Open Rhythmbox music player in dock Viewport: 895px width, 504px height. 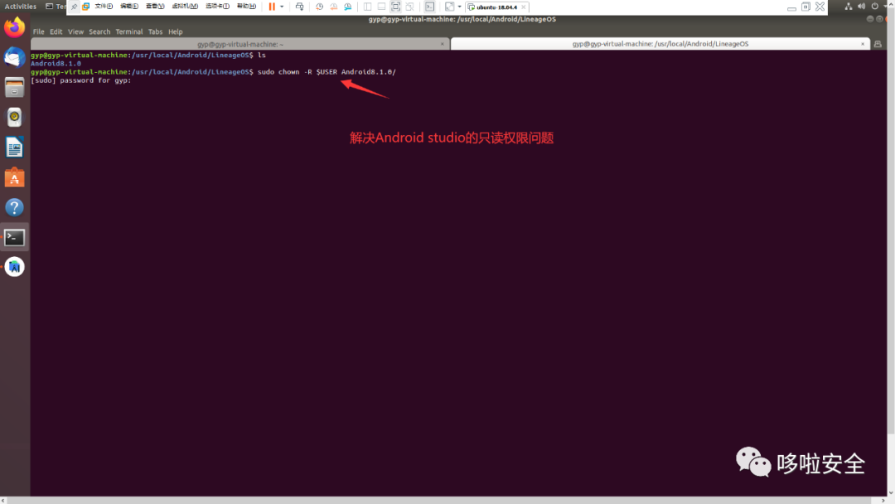click(x=14, y=117)
